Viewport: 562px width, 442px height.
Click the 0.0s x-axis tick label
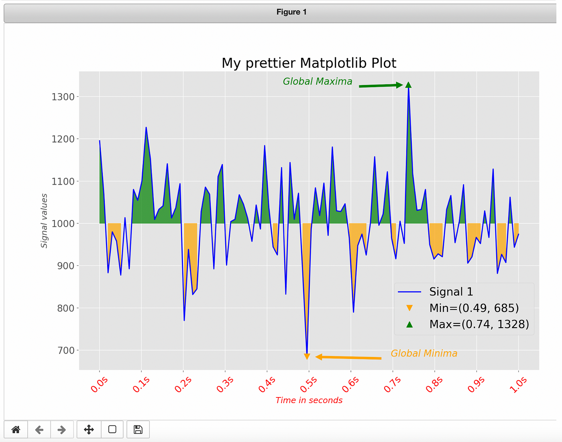tap(100, 384)
